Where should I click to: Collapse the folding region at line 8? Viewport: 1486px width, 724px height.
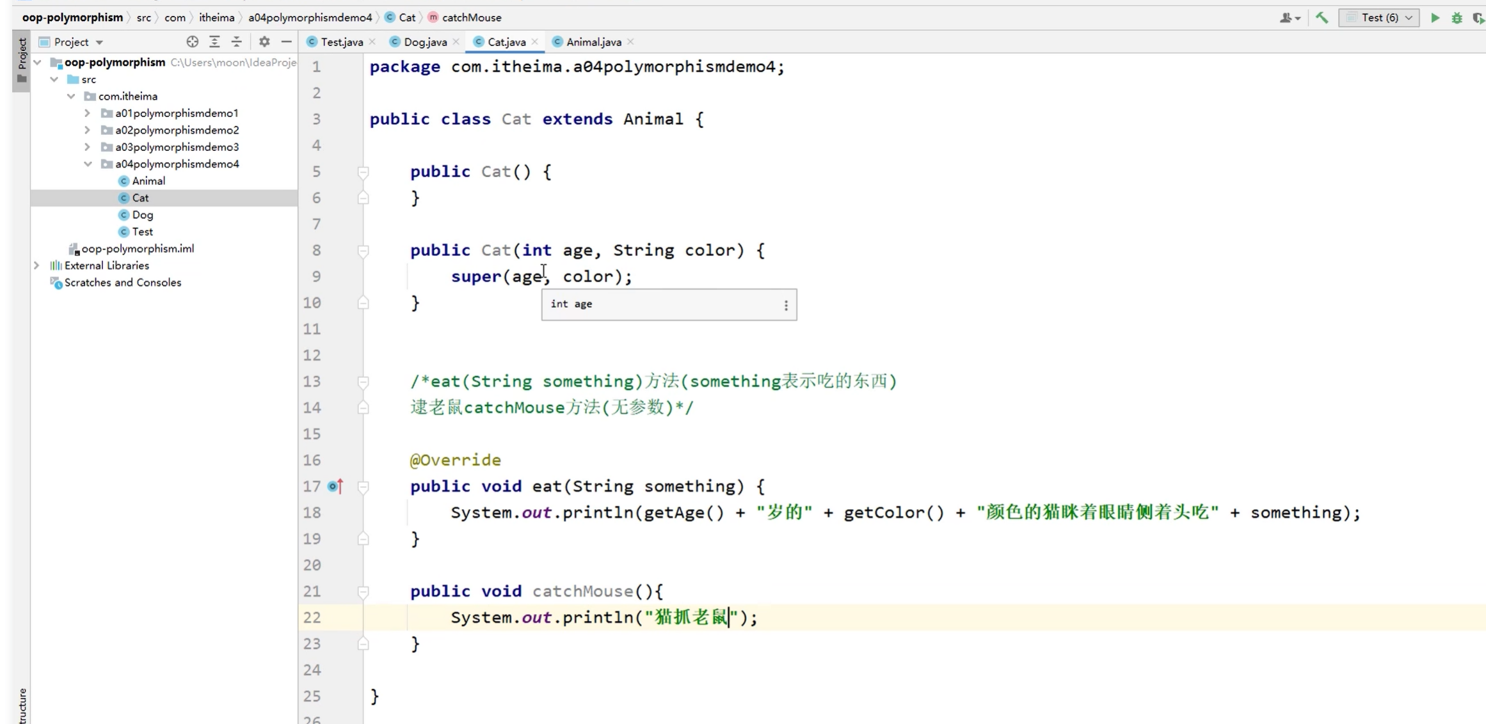364,250
